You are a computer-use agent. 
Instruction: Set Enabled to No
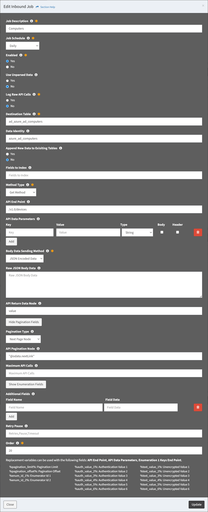pyautogui.click(x=7, y=67)
